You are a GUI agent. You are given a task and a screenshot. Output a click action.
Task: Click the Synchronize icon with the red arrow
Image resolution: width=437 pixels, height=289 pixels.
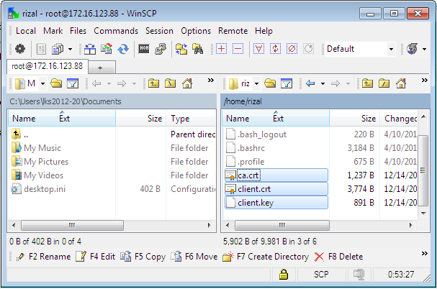[107, 49]
